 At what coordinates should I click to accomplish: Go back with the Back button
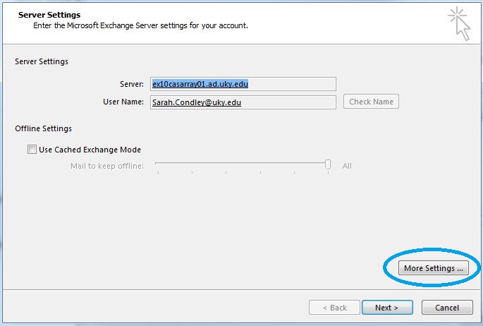[x=334, y=307]
